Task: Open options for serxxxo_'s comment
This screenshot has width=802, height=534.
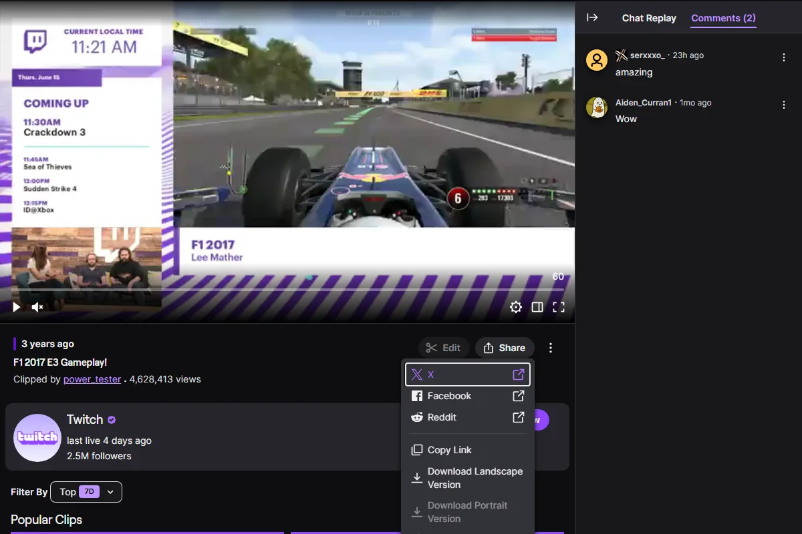Action: click(784, 58)
